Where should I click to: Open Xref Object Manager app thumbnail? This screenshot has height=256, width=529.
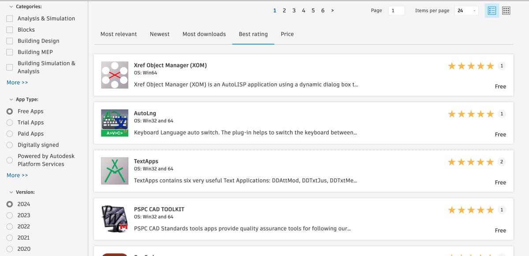(115, 75)
